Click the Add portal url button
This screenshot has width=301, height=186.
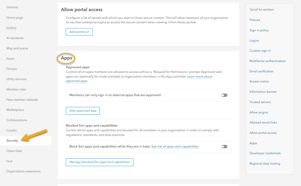(79, 32)
